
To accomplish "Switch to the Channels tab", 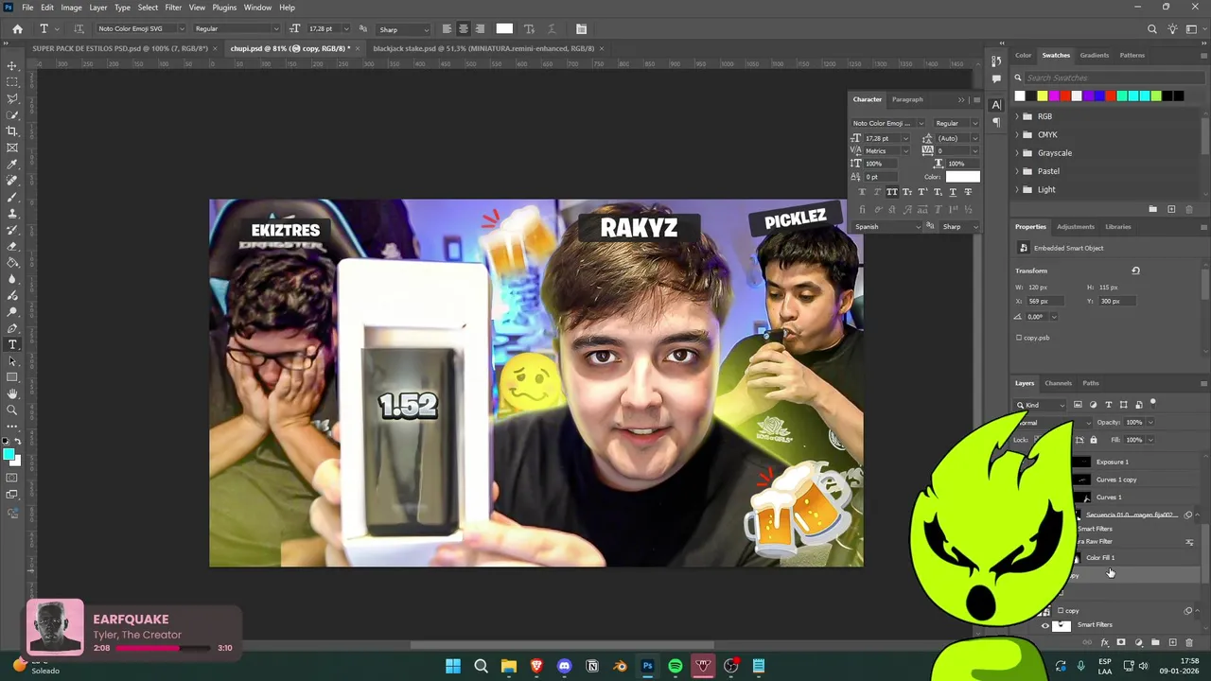I will [x=1058, y=383].
